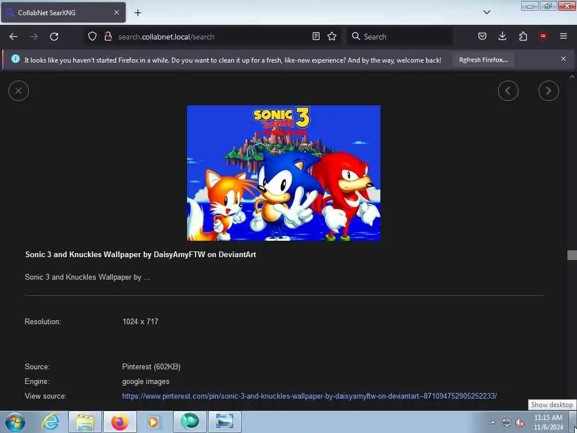The height and width of the screenshot is (433, 577).
Task: Go back to the previous page
Action: tap(14, 37)
